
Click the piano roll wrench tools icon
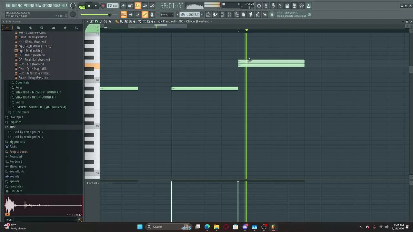coord(92,22)
